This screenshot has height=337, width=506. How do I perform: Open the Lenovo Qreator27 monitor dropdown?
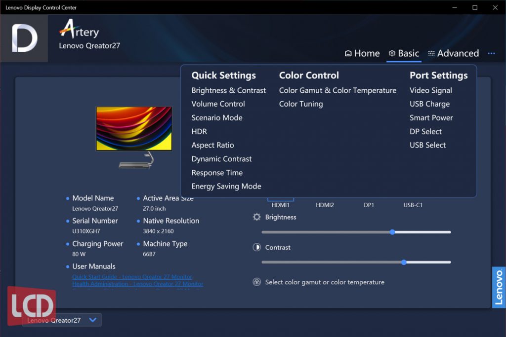62,320
